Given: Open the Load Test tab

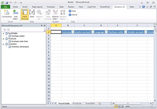Looking at the screenshot, I should point(91,7).
